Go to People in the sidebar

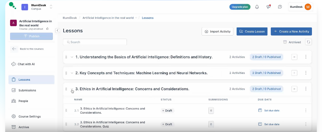tap(23, 101)
